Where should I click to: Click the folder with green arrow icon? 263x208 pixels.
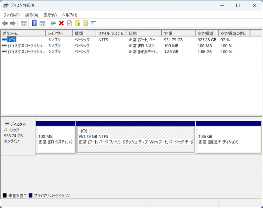coord(78,23)
